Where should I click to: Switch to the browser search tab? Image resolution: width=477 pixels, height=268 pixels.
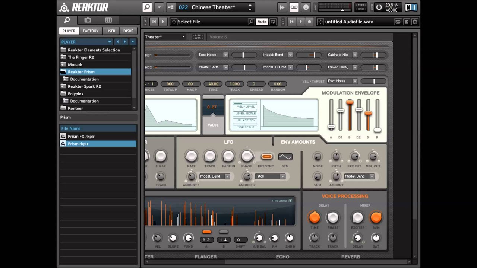point(67,20)
